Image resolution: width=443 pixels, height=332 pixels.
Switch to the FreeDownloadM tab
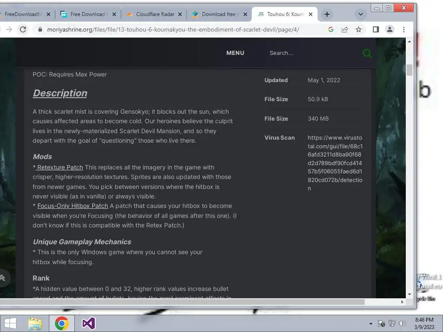pyautogui.click(x=22, y=14)
